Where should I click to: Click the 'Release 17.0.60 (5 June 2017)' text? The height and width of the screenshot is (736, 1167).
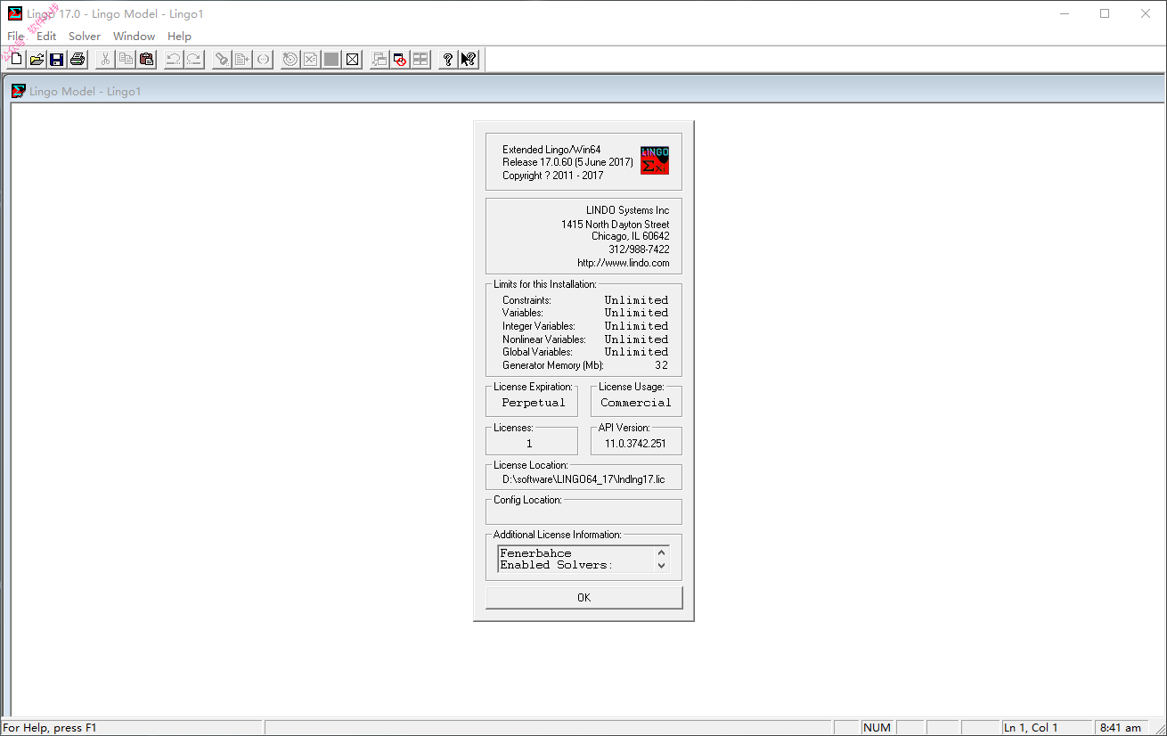click(567, 162)
